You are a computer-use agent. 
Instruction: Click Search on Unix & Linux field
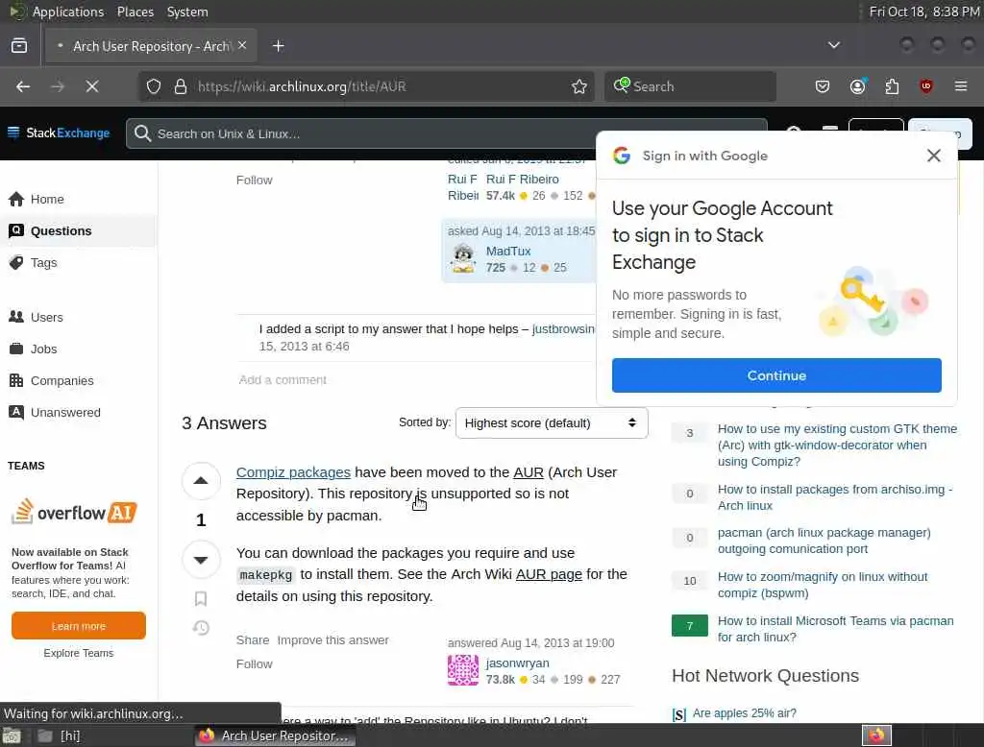coord(446,133)
